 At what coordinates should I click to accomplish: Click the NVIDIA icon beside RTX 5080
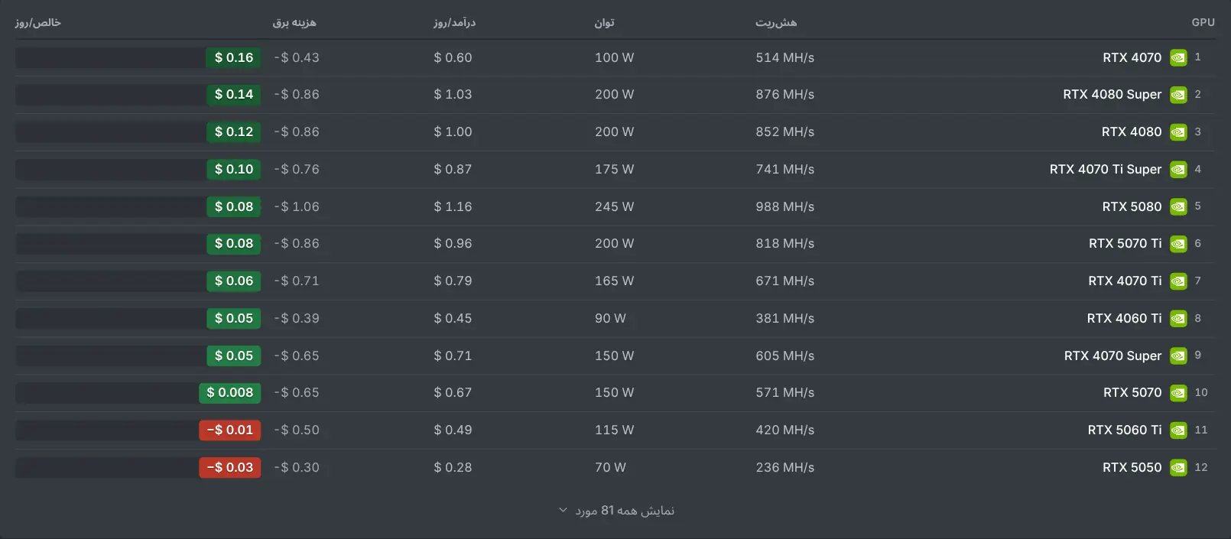click(1178, 206)
